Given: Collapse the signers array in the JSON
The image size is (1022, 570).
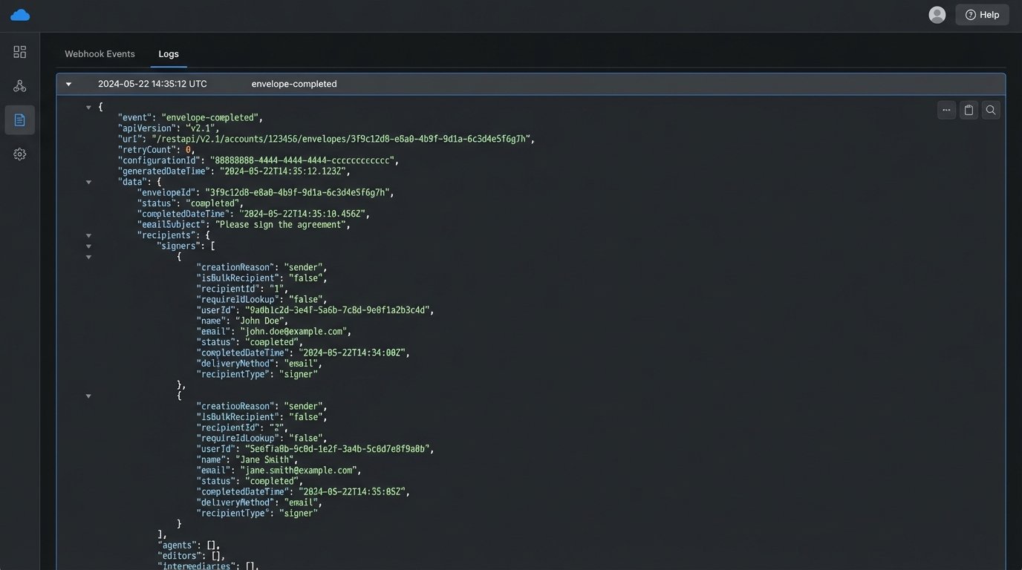Looking at the screenshot, I should [x=88, y=246].
